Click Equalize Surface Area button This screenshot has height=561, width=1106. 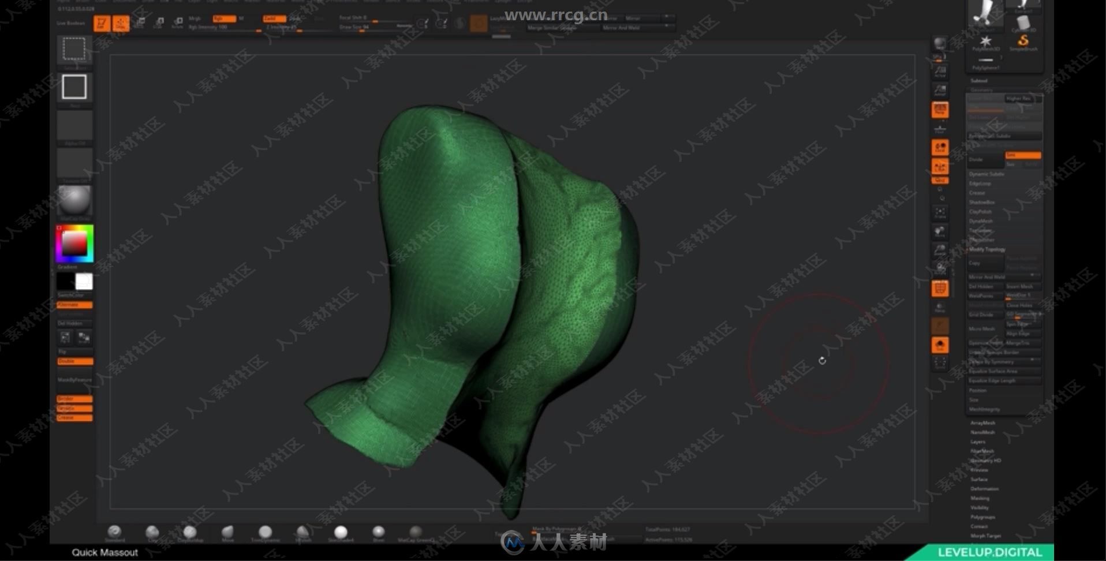1004,371
